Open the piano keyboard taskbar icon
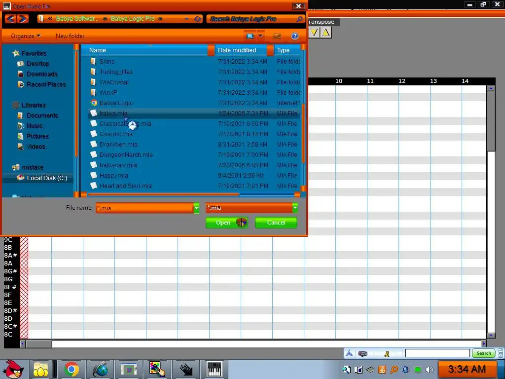Viewport: 505px width, 379px height. [214, 369]
